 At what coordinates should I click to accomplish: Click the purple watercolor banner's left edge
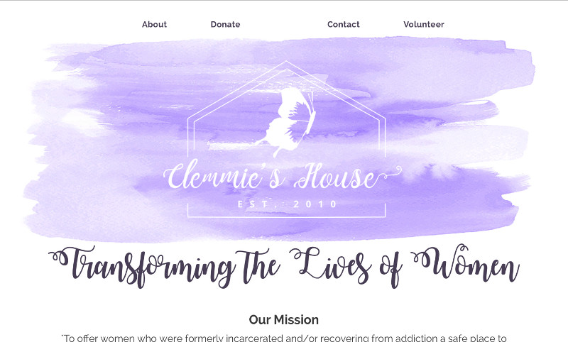point(33,145)
